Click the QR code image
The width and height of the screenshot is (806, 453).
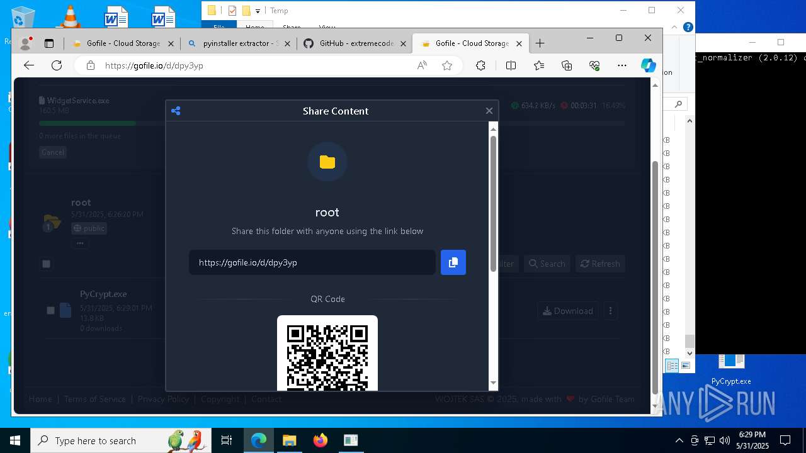tap(327, 354)
